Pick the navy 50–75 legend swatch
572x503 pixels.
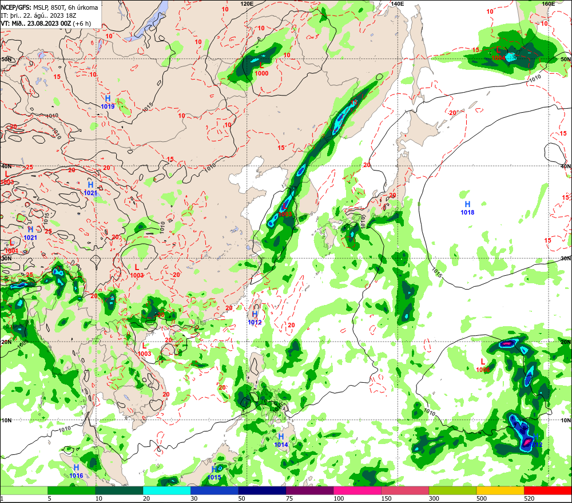262,490
